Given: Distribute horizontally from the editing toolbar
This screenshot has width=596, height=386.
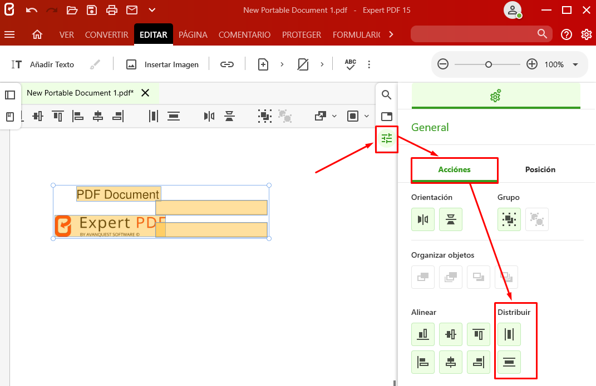Looking at the screenshot, I should tap(154, 116).
